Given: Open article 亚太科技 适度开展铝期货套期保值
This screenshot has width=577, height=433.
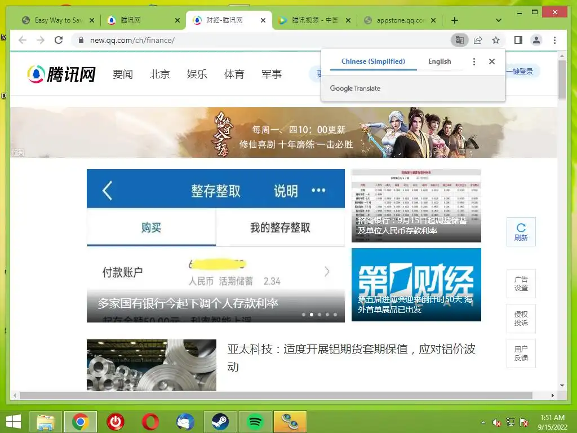Looking at the screenshot, I should (352, 357).
